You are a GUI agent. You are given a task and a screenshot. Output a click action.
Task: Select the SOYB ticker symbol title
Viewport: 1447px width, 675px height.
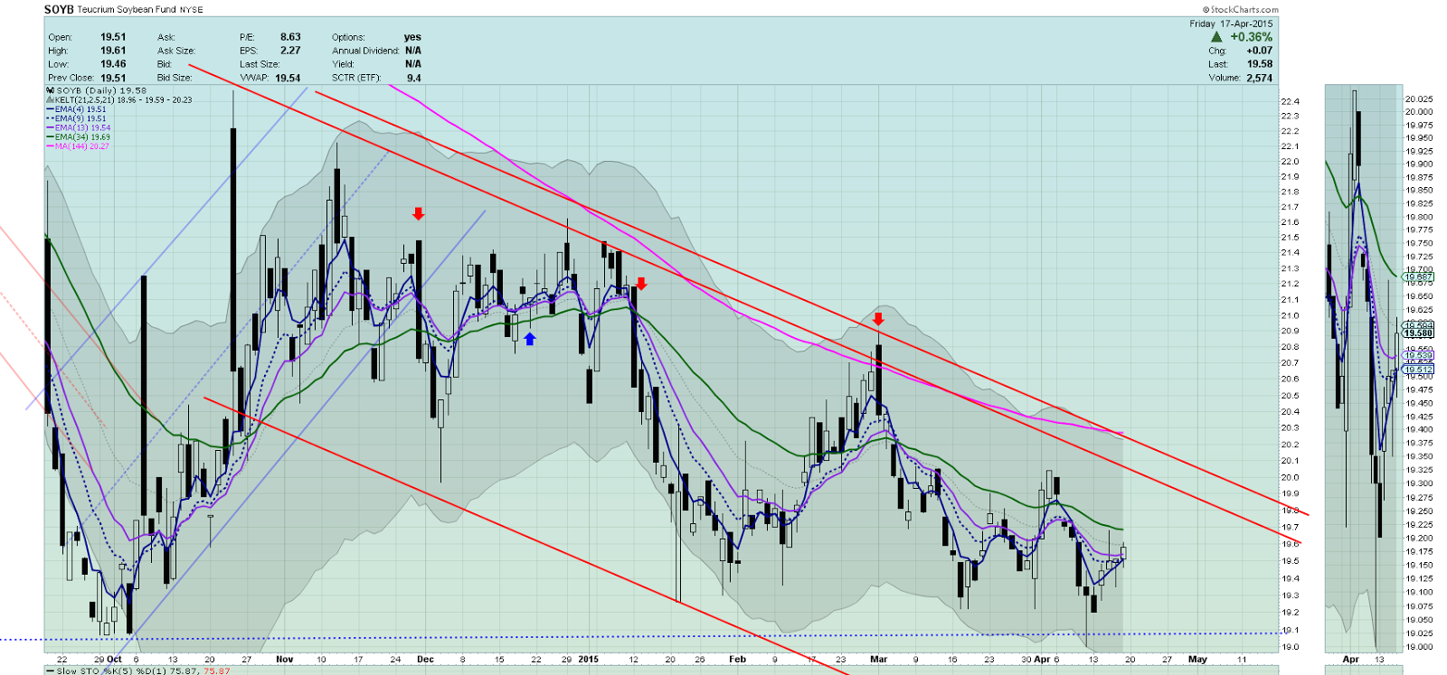pyautogui.click(x=59, y=9)
